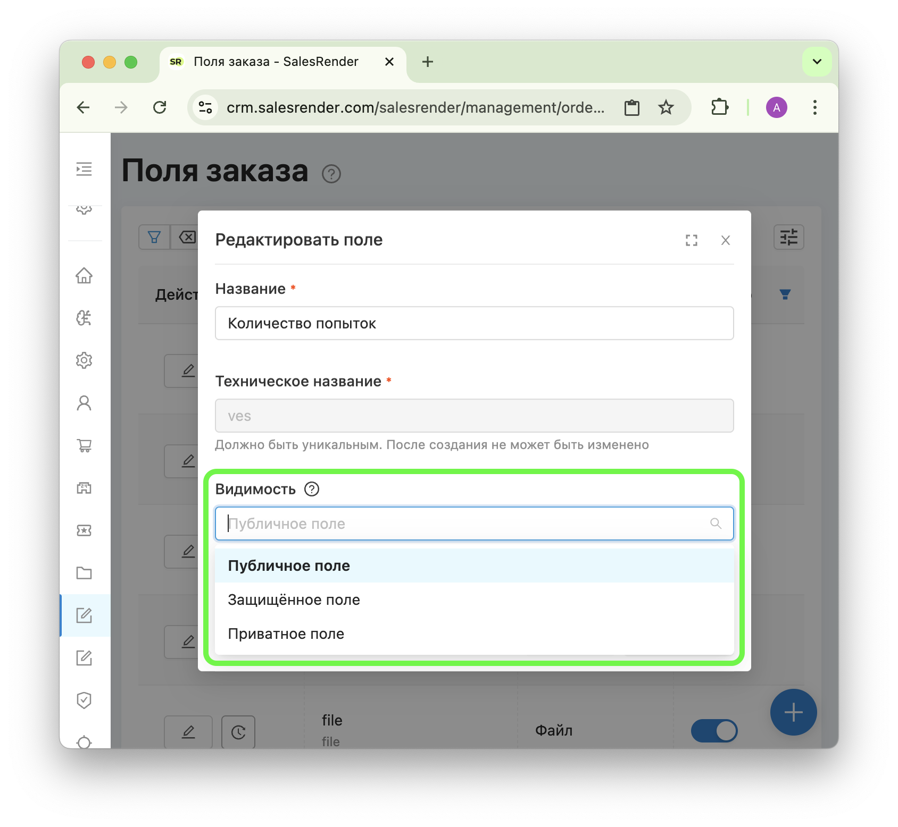The width and height of the screenshot is (898, 827).
Task: Open the shield checkmark sidebar section
Action: click(x=84, y=701)
